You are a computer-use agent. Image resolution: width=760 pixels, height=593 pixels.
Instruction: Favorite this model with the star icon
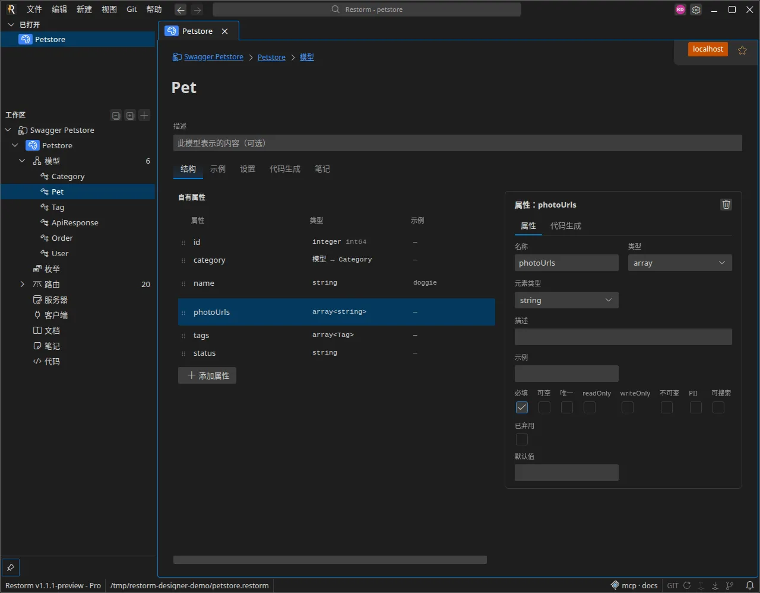pyautogui.click(x=742, y=50)
